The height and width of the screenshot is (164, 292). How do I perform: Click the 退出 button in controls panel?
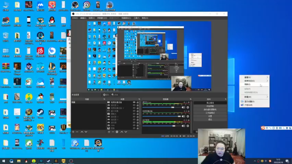pyautogui.click(x=210, y=120)
